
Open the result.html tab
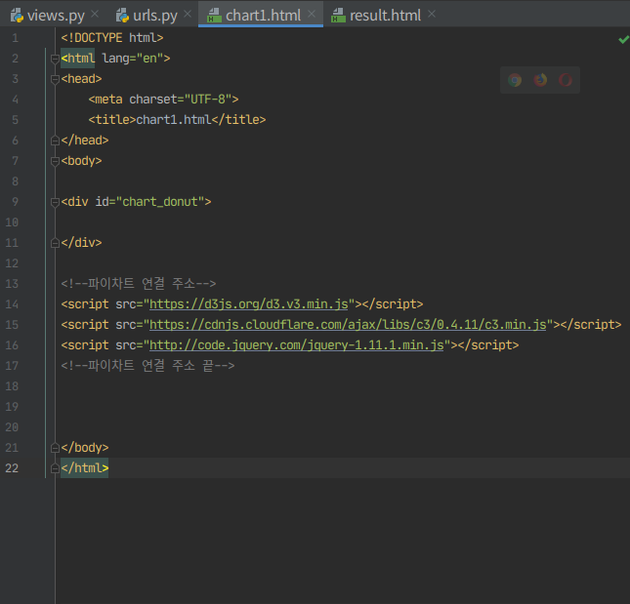[x=385, y=16]
